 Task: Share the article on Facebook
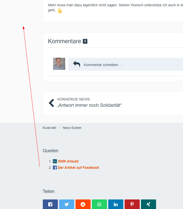coord(50,204)
